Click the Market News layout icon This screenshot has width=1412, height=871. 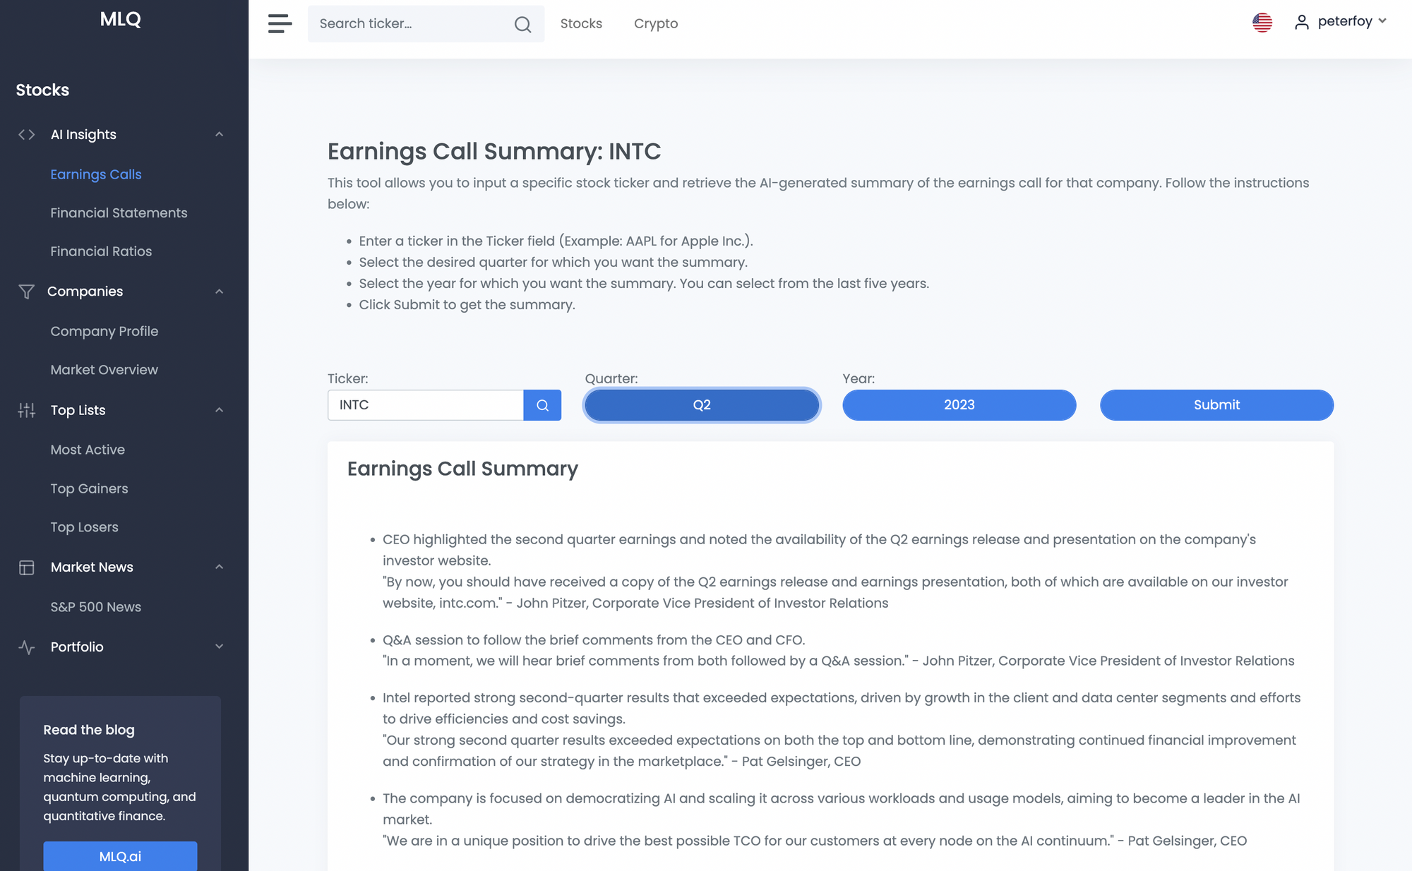pyautogui.click(x=27, y=567)
